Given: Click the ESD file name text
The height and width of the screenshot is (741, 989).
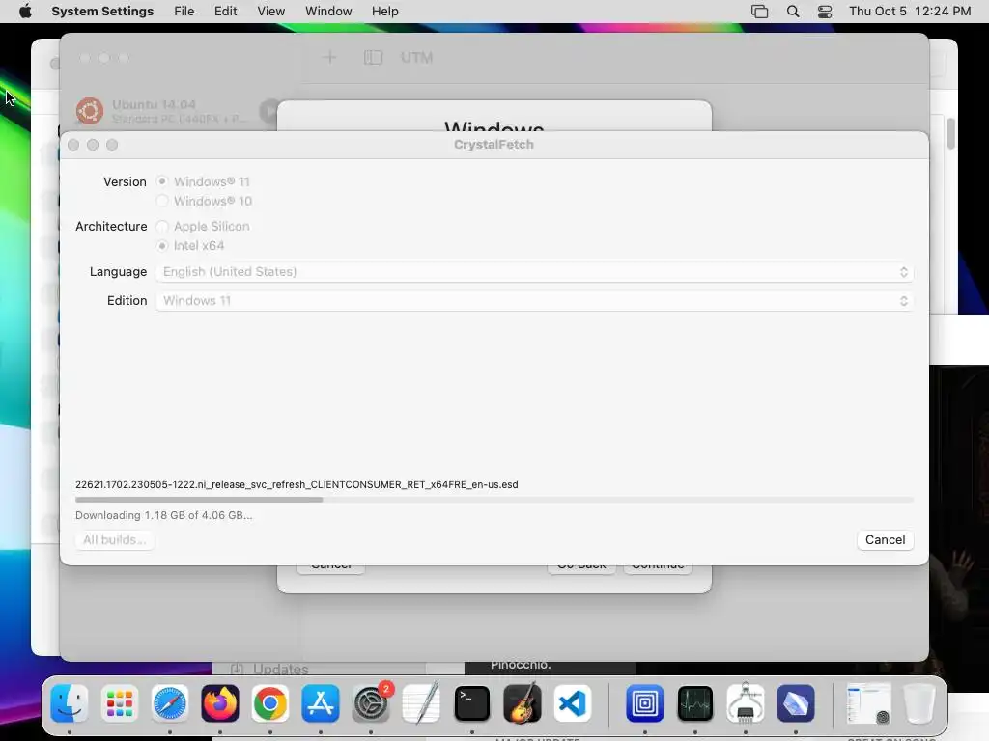Looking at the screenshot, I should (x=297, y=484).
